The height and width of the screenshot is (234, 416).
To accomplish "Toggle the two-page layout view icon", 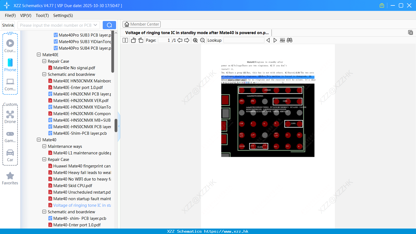I will click(x=125, y=40).
